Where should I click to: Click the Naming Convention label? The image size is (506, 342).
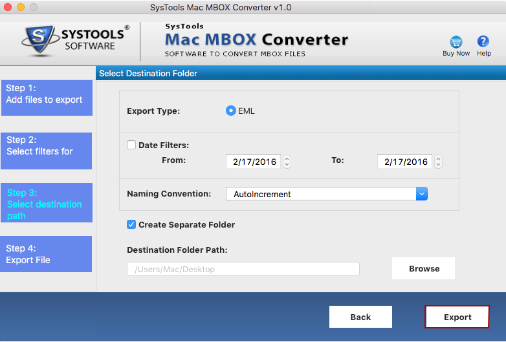pos(169,194)
